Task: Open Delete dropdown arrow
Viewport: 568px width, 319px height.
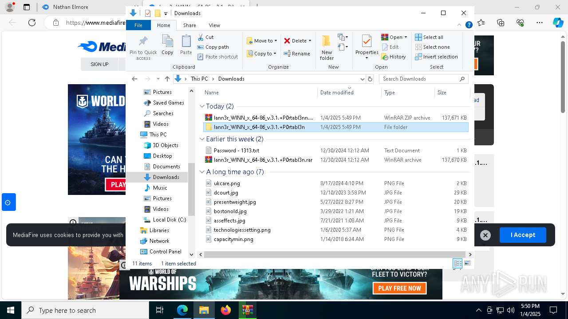Action: 310,41
